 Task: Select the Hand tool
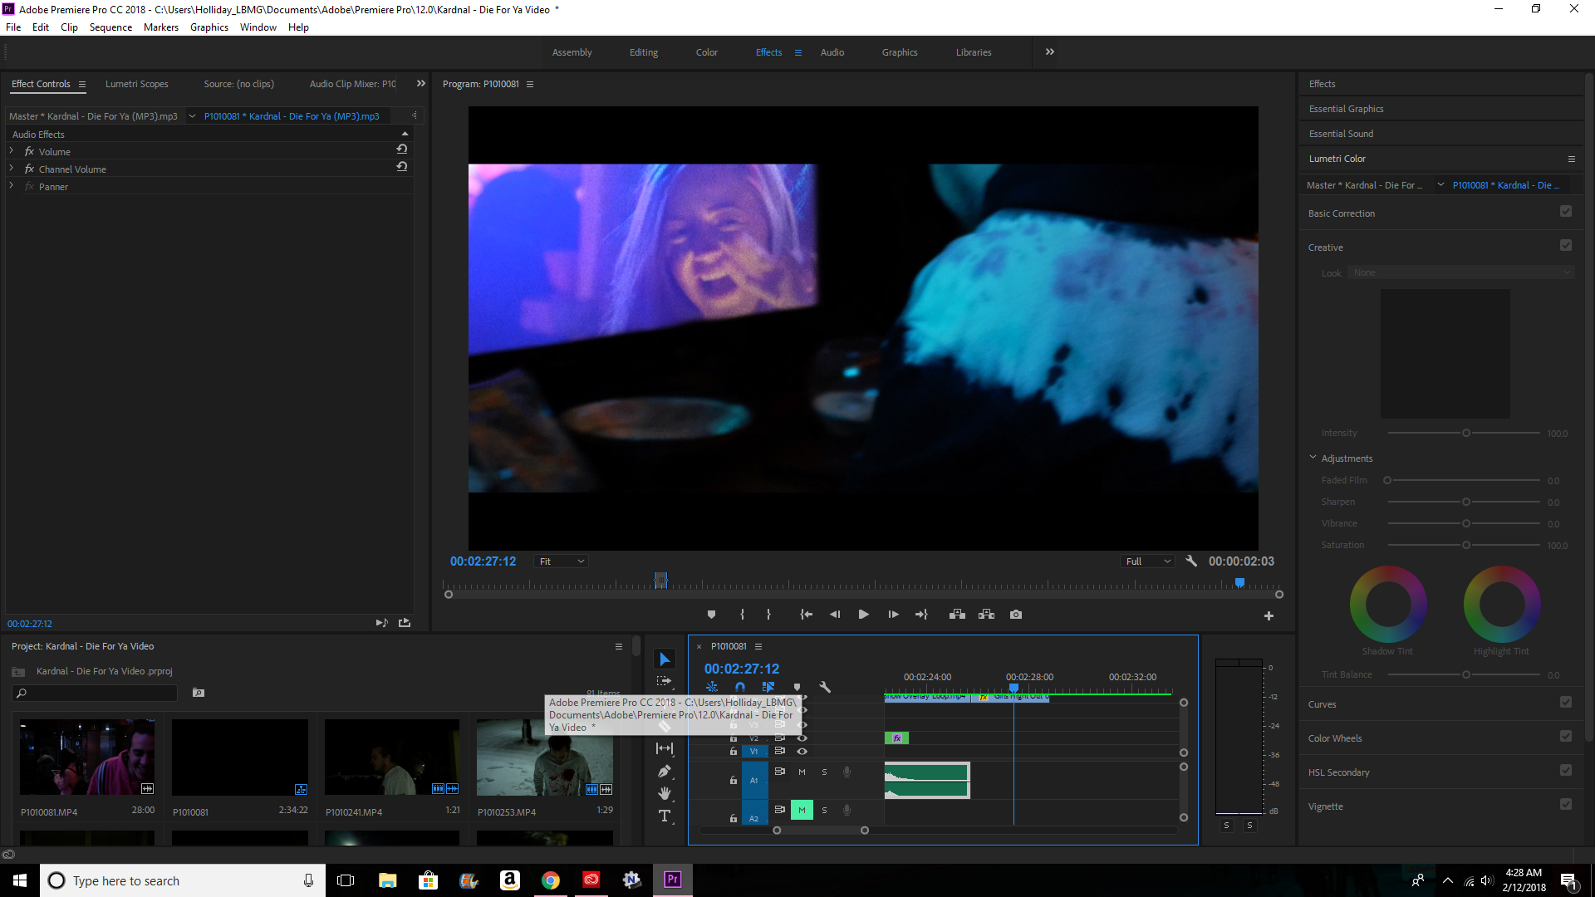(665, 793)
